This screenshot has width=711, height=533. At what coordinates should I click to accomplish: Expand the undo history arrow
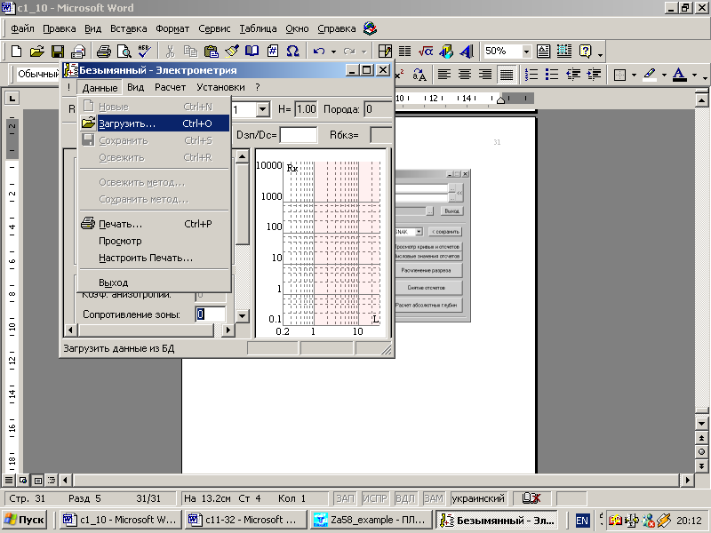[x=333, y=52]
